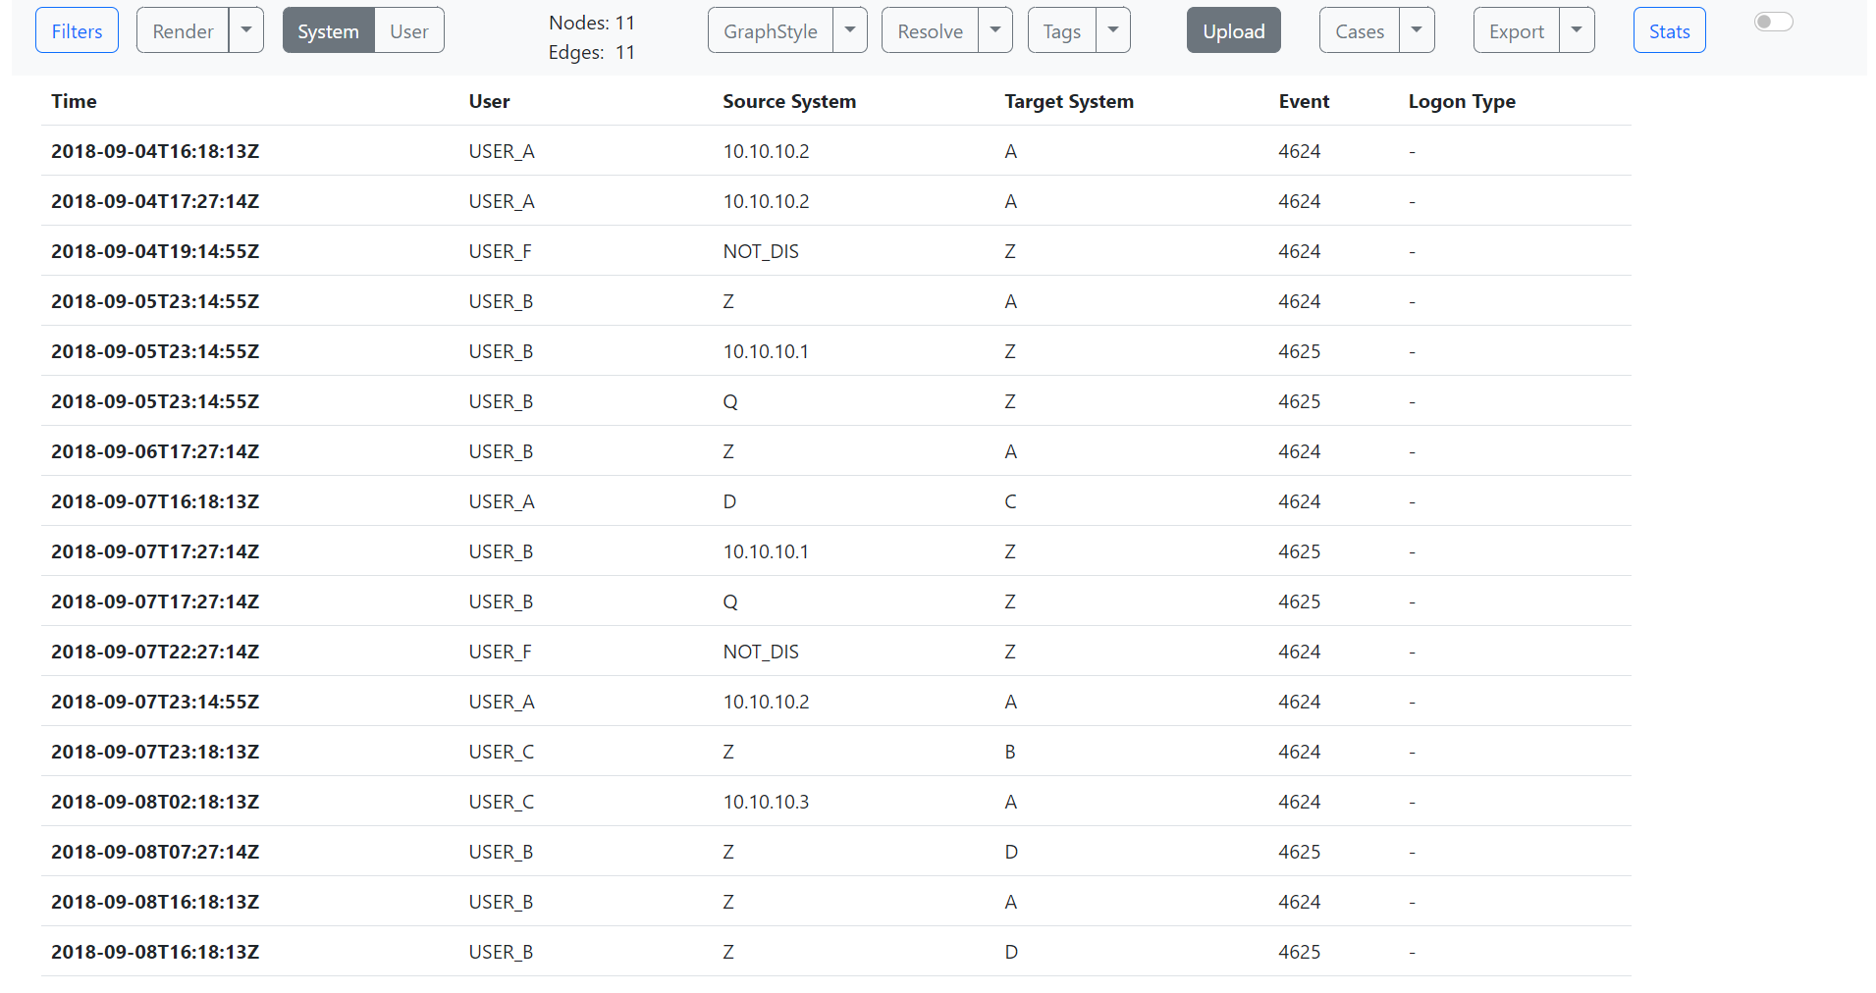
Task: Select the 2018-09-04T17:27:14Z timestamp
Action: [x=155, y=201]
